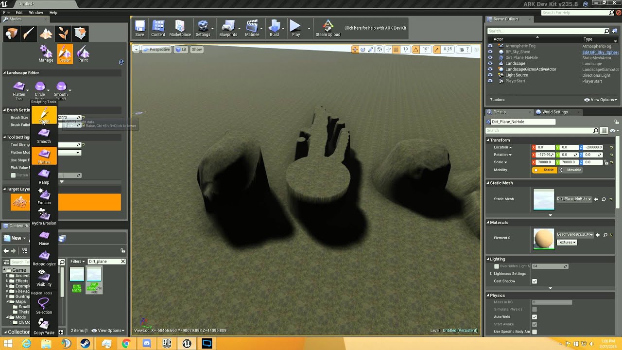The image size is (622, 350).
Task: Set Mobility to Movable
Action: 570,170
